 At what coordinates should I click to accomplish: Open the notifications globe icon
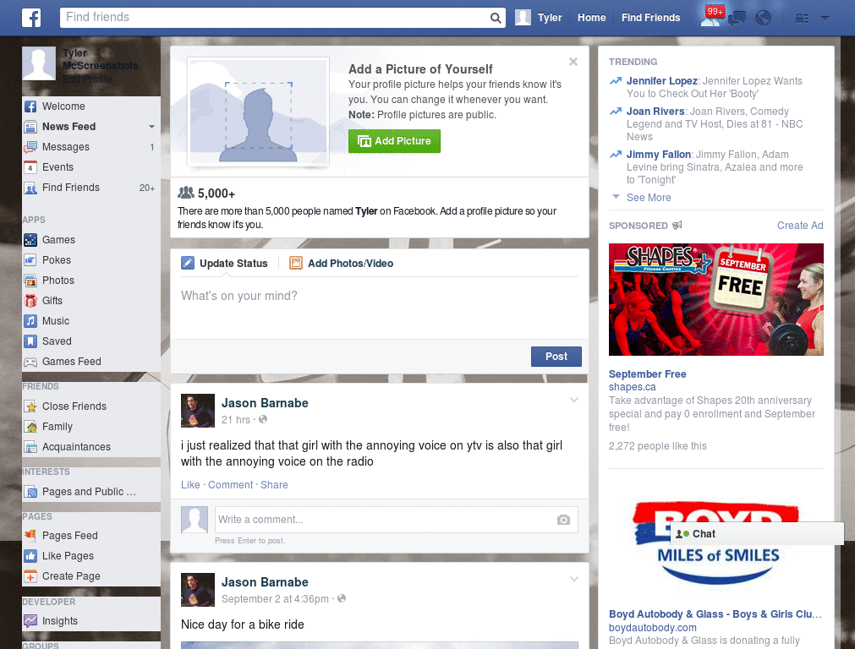764,19
